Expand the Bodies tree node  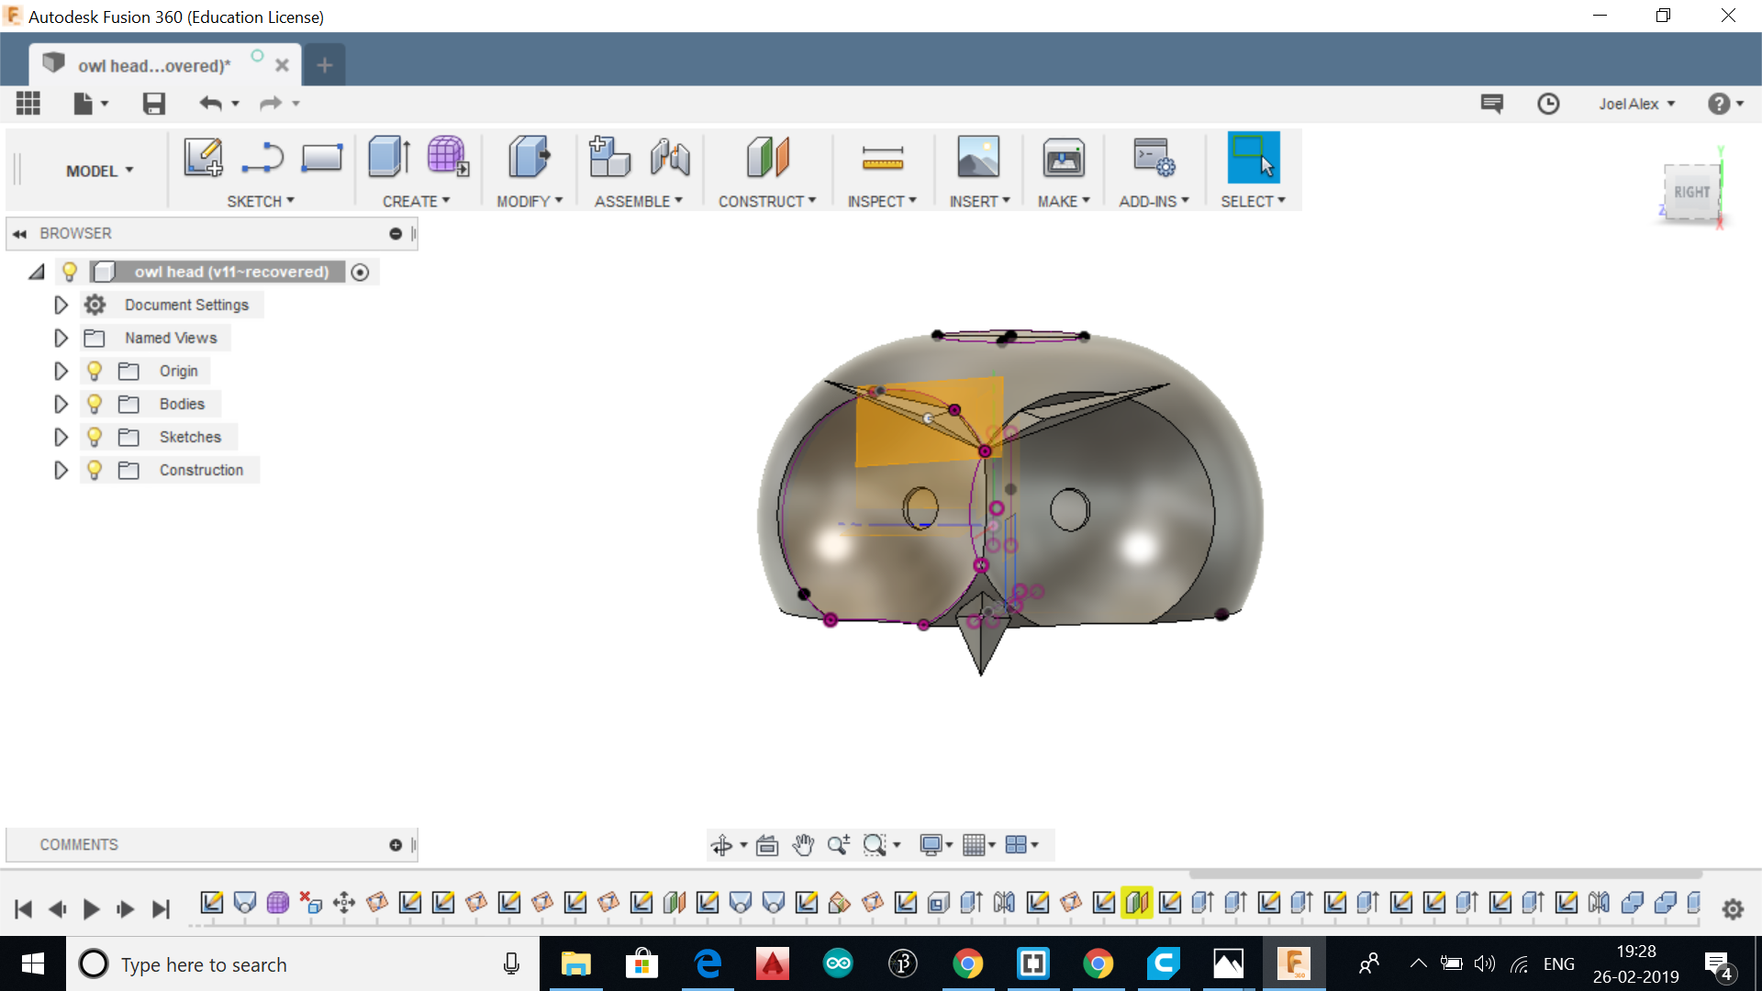pos(61,404)
